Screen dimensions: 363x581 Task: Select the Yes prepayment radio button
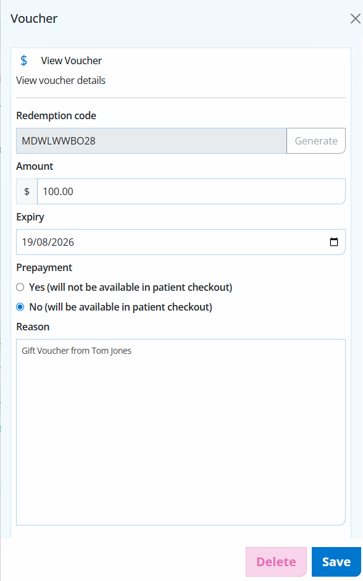click(20, 287)
